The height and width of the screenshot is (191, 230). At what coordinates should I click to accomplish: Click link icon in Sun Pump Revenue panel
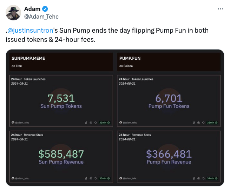click(x=86, y=179)
